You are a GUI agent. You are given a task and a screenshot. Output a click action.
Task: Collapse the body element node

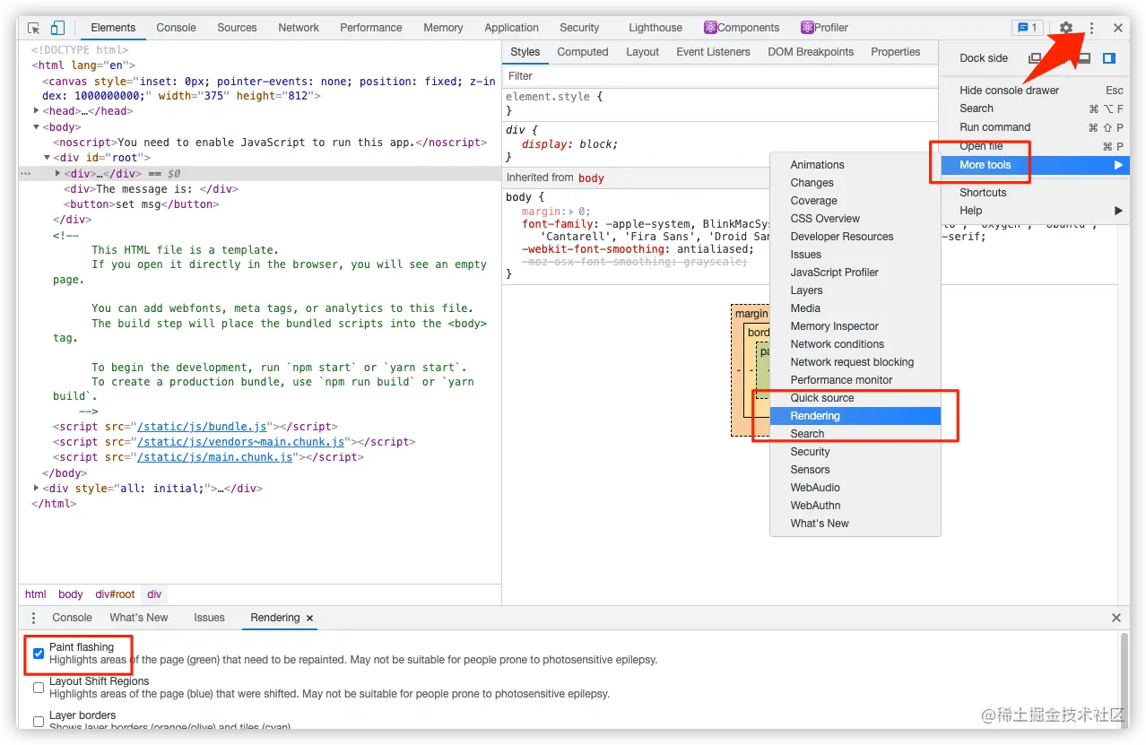pyautogui.click(x=37, y=127)
